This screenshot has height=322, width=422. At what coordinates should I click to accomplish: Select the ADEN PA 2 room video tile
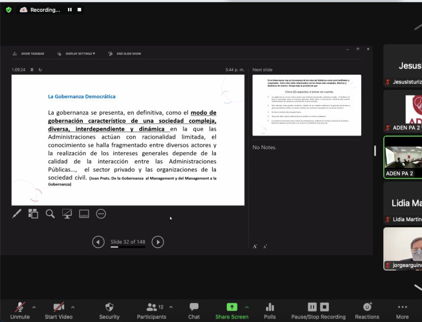[x=403, y=157]
